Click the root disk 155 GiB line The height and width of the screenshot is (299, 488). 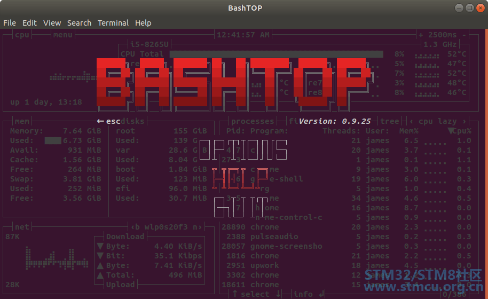click(x=161, y=131)
